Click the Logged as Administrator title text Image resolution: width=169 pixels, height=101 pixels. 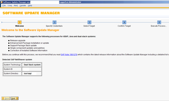coord(70,2)
